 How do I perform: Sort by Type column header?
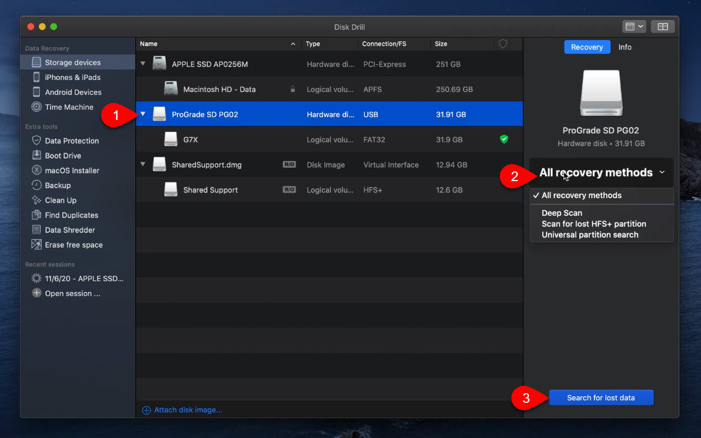click(x=330, y=44)
